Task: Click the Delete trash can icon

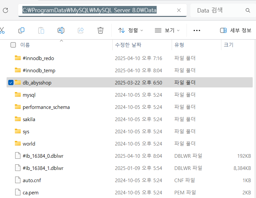Action: pos(100,30)
